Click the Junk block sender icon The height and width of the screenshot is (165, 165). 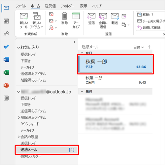pos(51,28)
